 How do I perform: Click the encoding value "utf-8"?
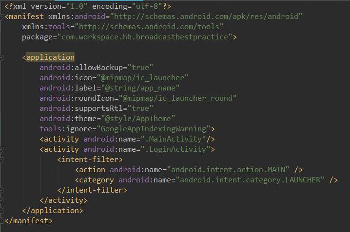[147, 6]
